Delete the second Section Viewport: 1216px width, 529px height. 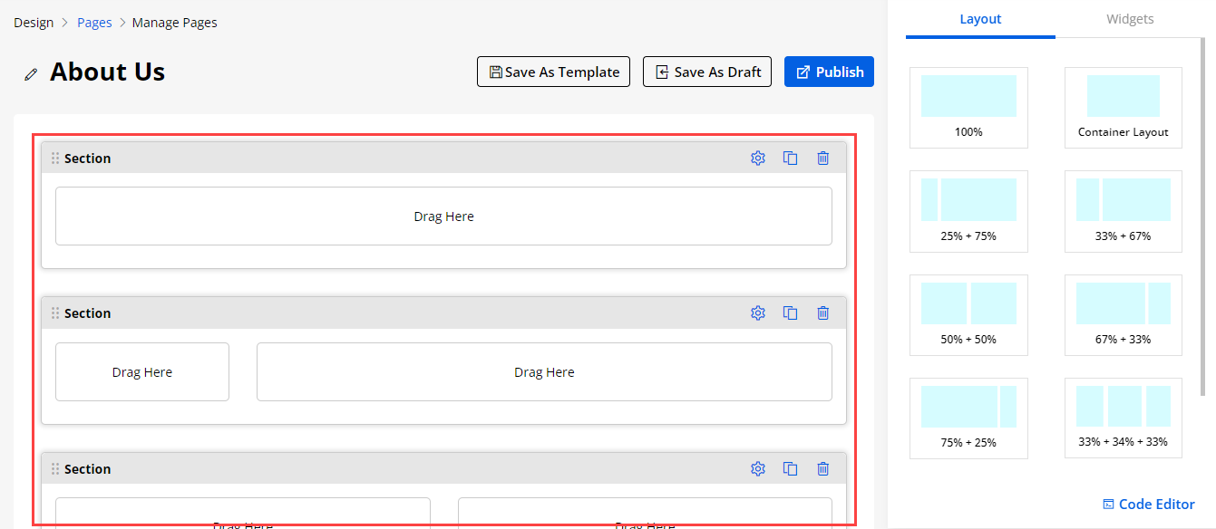click(822, 313)
